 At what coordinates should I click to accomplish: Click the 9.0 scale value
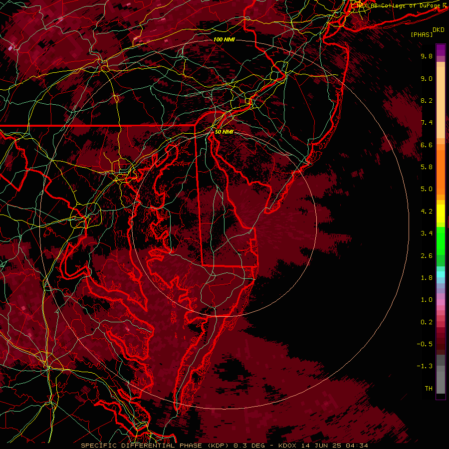[427, 78]
